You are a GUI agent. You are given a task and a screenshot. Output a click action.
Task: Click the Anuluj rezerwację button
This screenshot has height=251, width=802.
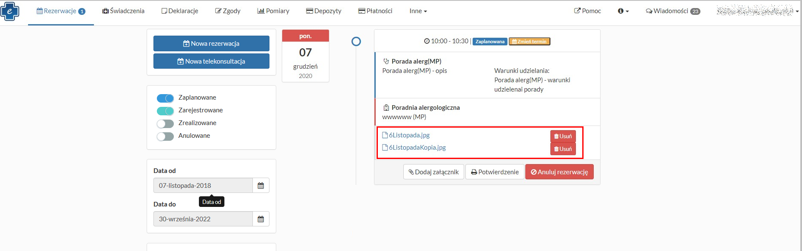[559, 172]
